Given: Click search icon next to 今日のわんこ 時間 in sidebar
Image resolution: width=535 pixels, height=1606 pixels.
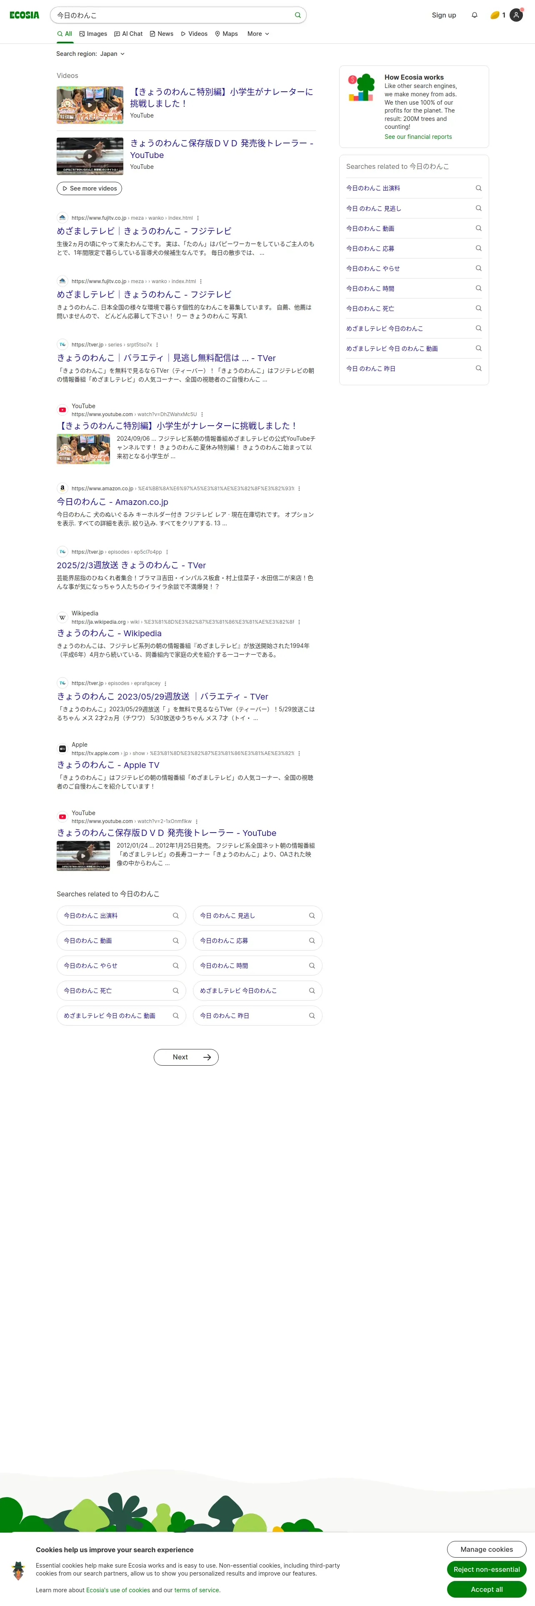Looking at the screenshot, I should [478, 288].
